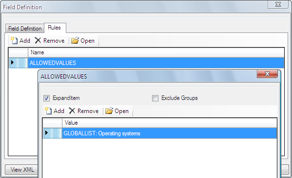
Task: Switch to the Field Definition tab
Action: (x=25, y=29)
